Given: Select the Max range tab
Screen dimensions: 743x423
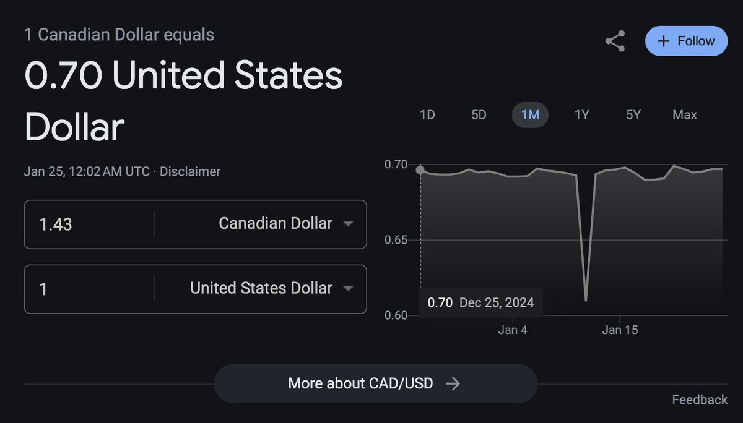Looking at the screenshot, I should click(684, 115).
